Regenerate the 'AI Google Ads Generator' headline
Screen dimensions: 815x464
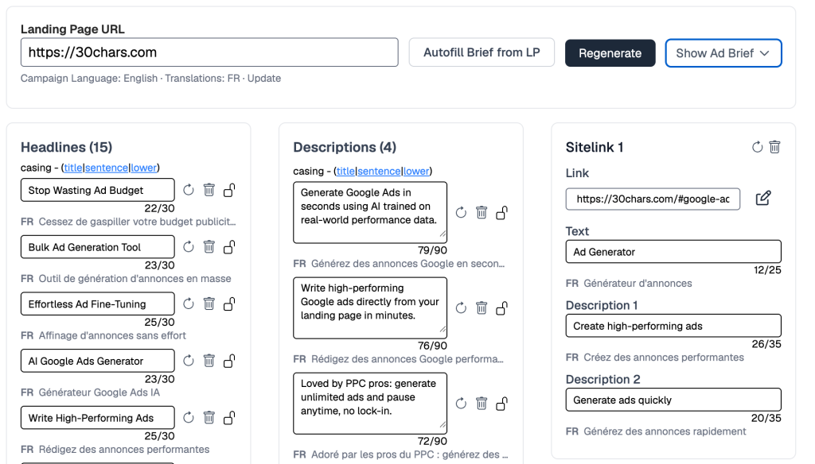(189, 361)
